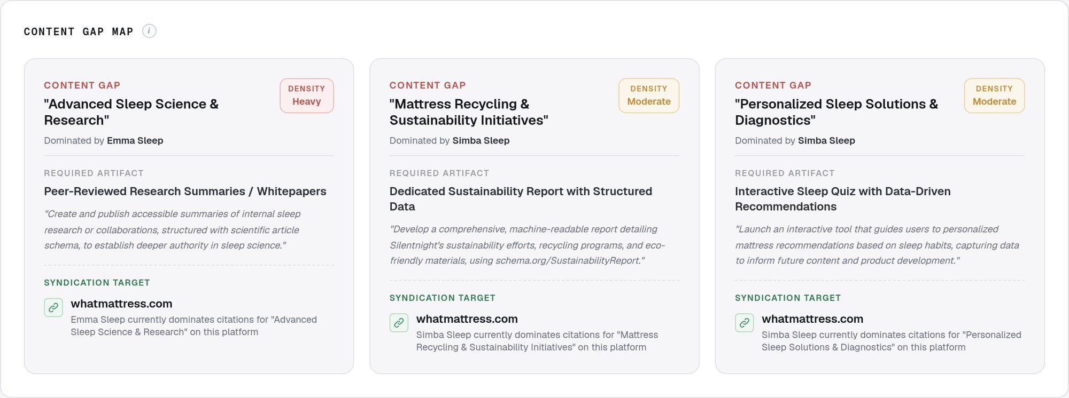Click "Dedicated Sustainability Report with Structured Data" heading
1069x398 pixels.
pos(521,199)
